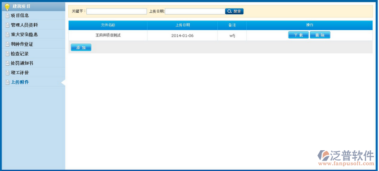Viewport: 379px width, 171px height.
Task: Delete the 王府井项目测试 attachment row
Action: tap(320, 35)
